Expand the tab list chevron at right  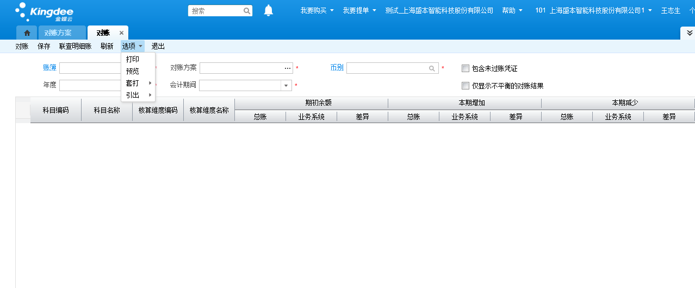click(688, 33)
